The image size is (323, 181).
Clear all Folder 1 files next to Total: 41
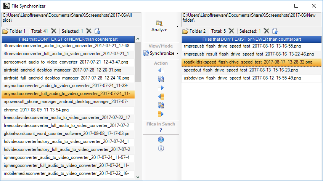coord(54,31)
